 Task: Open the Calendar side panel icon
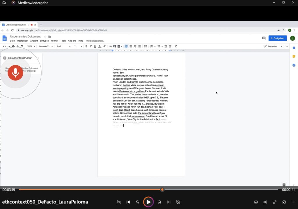click(294, 48)
